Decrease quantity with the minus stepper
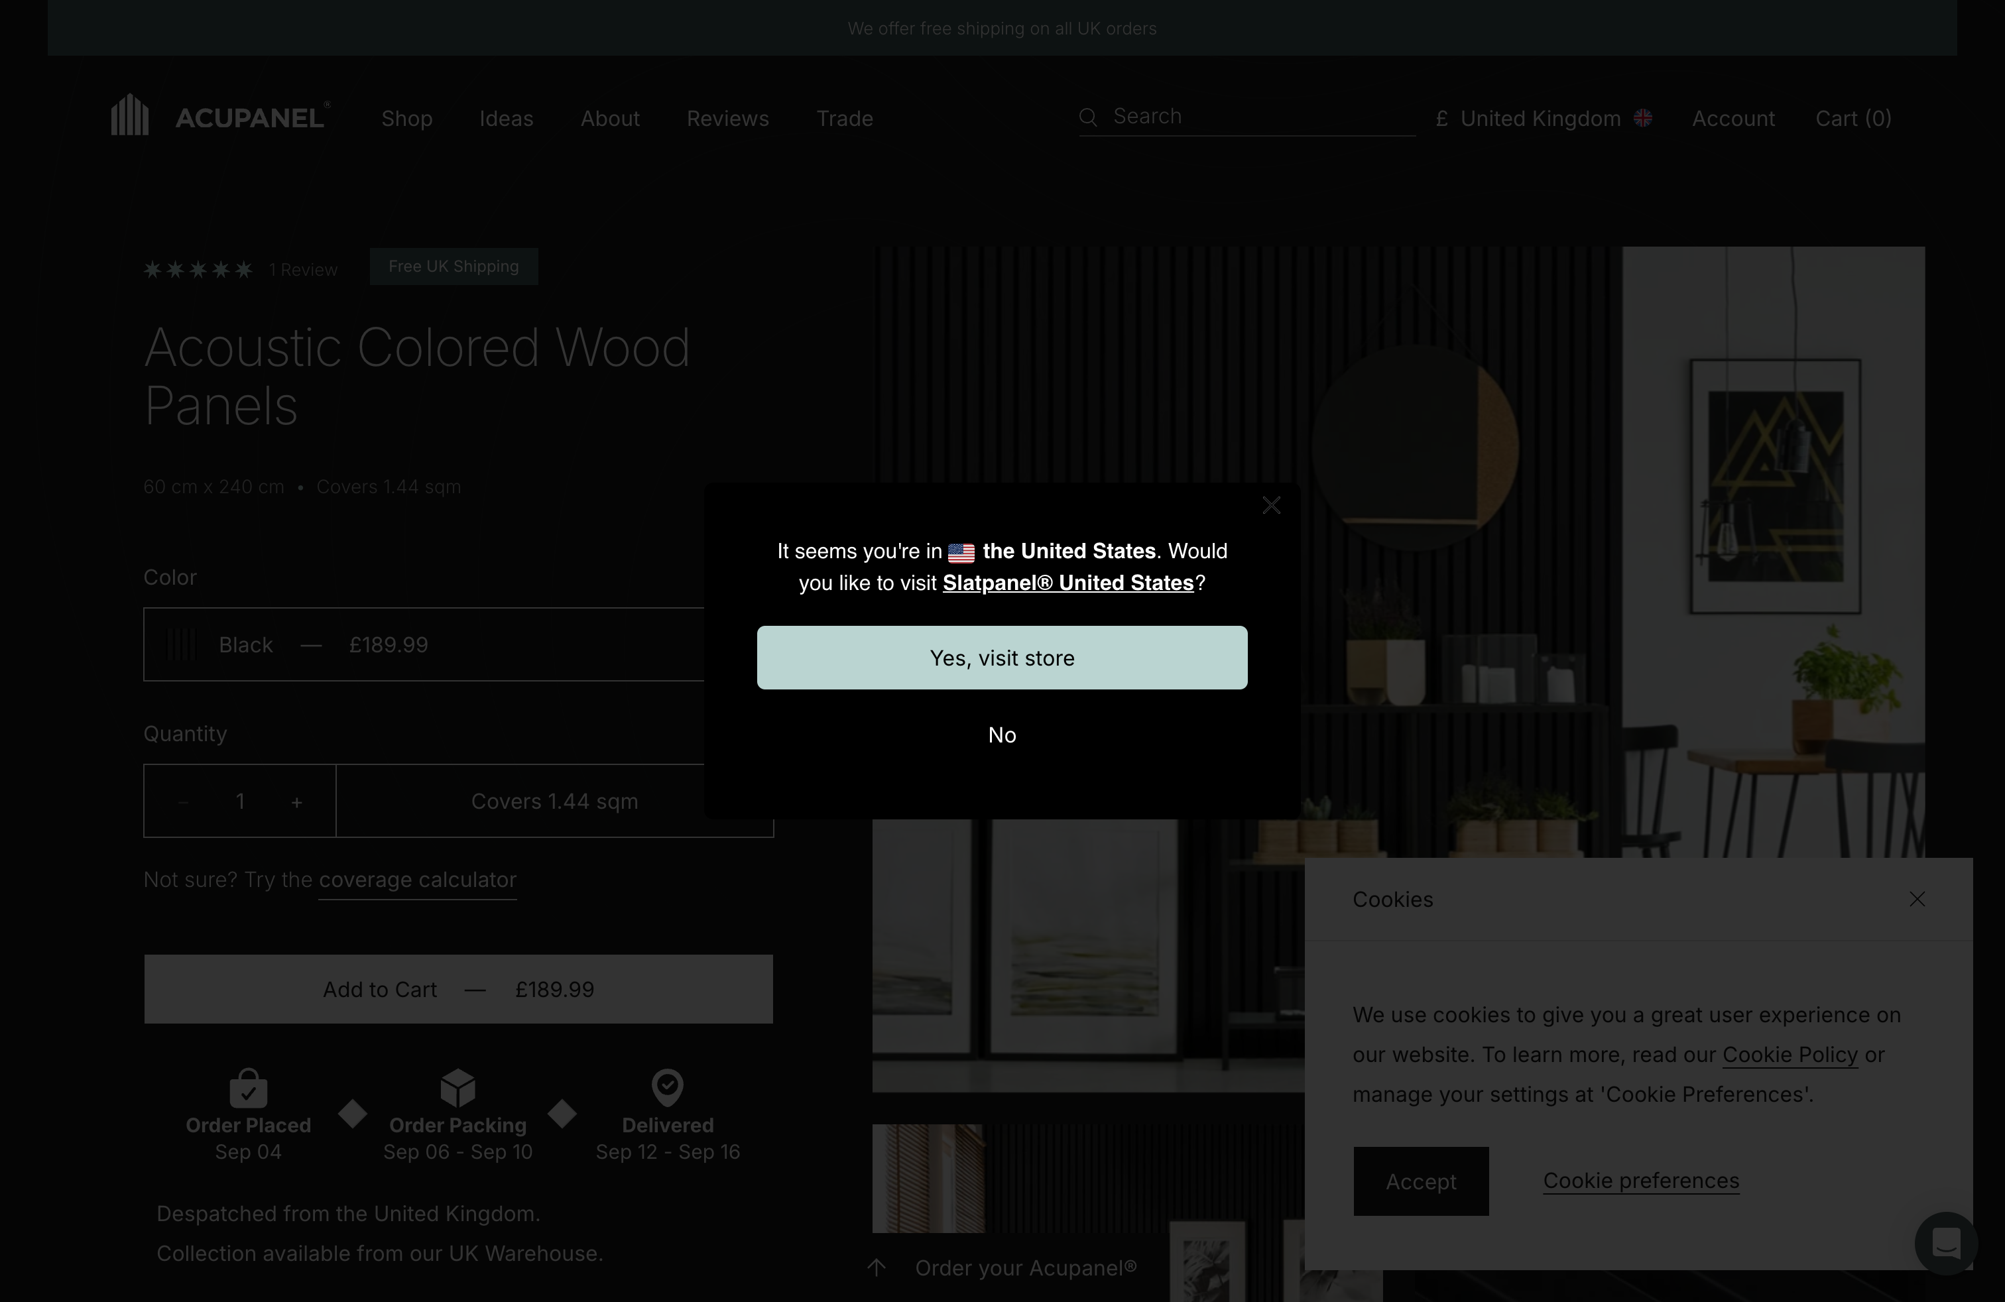This screenshot has height=1302, width=2005. pyautogui.click(x=184, y=801)
